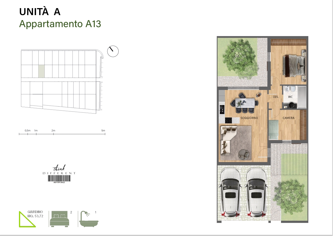Viewport: 333px width, 236px height.
Task: Click the double bed in top bedroom
Action: coord(294,66)
